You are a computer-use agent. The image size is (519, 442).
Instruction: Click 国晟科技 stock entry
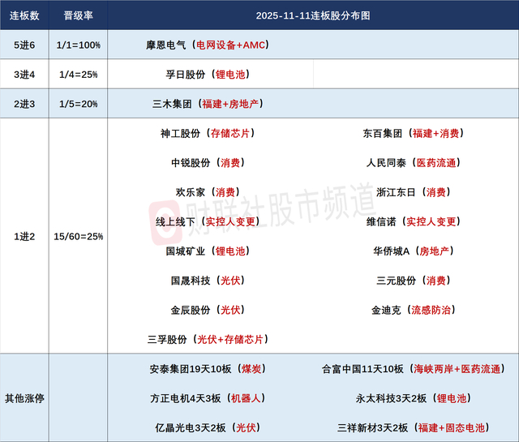coord(208,281)
